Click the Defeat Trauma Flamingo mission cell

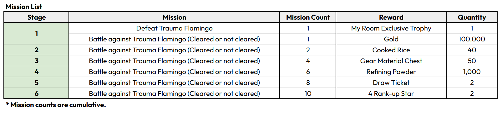click(174, 28)
